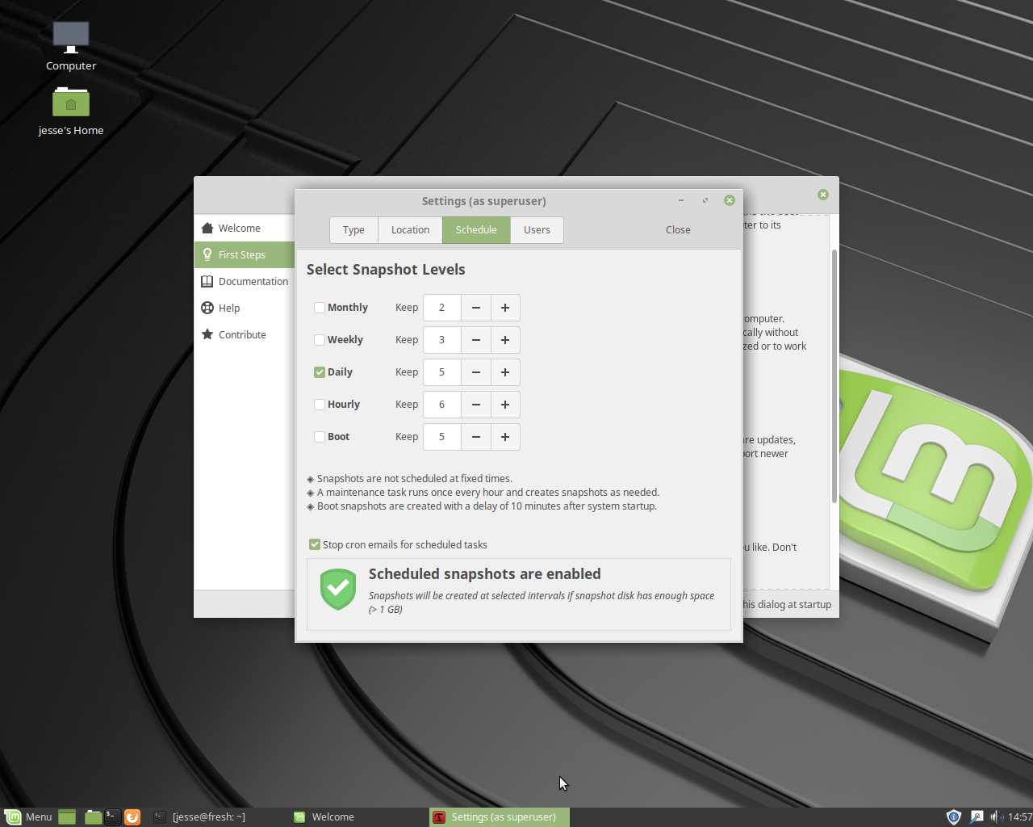
Task: Launch the file manager from the taskbar
Action: click(x=93, y=817)
